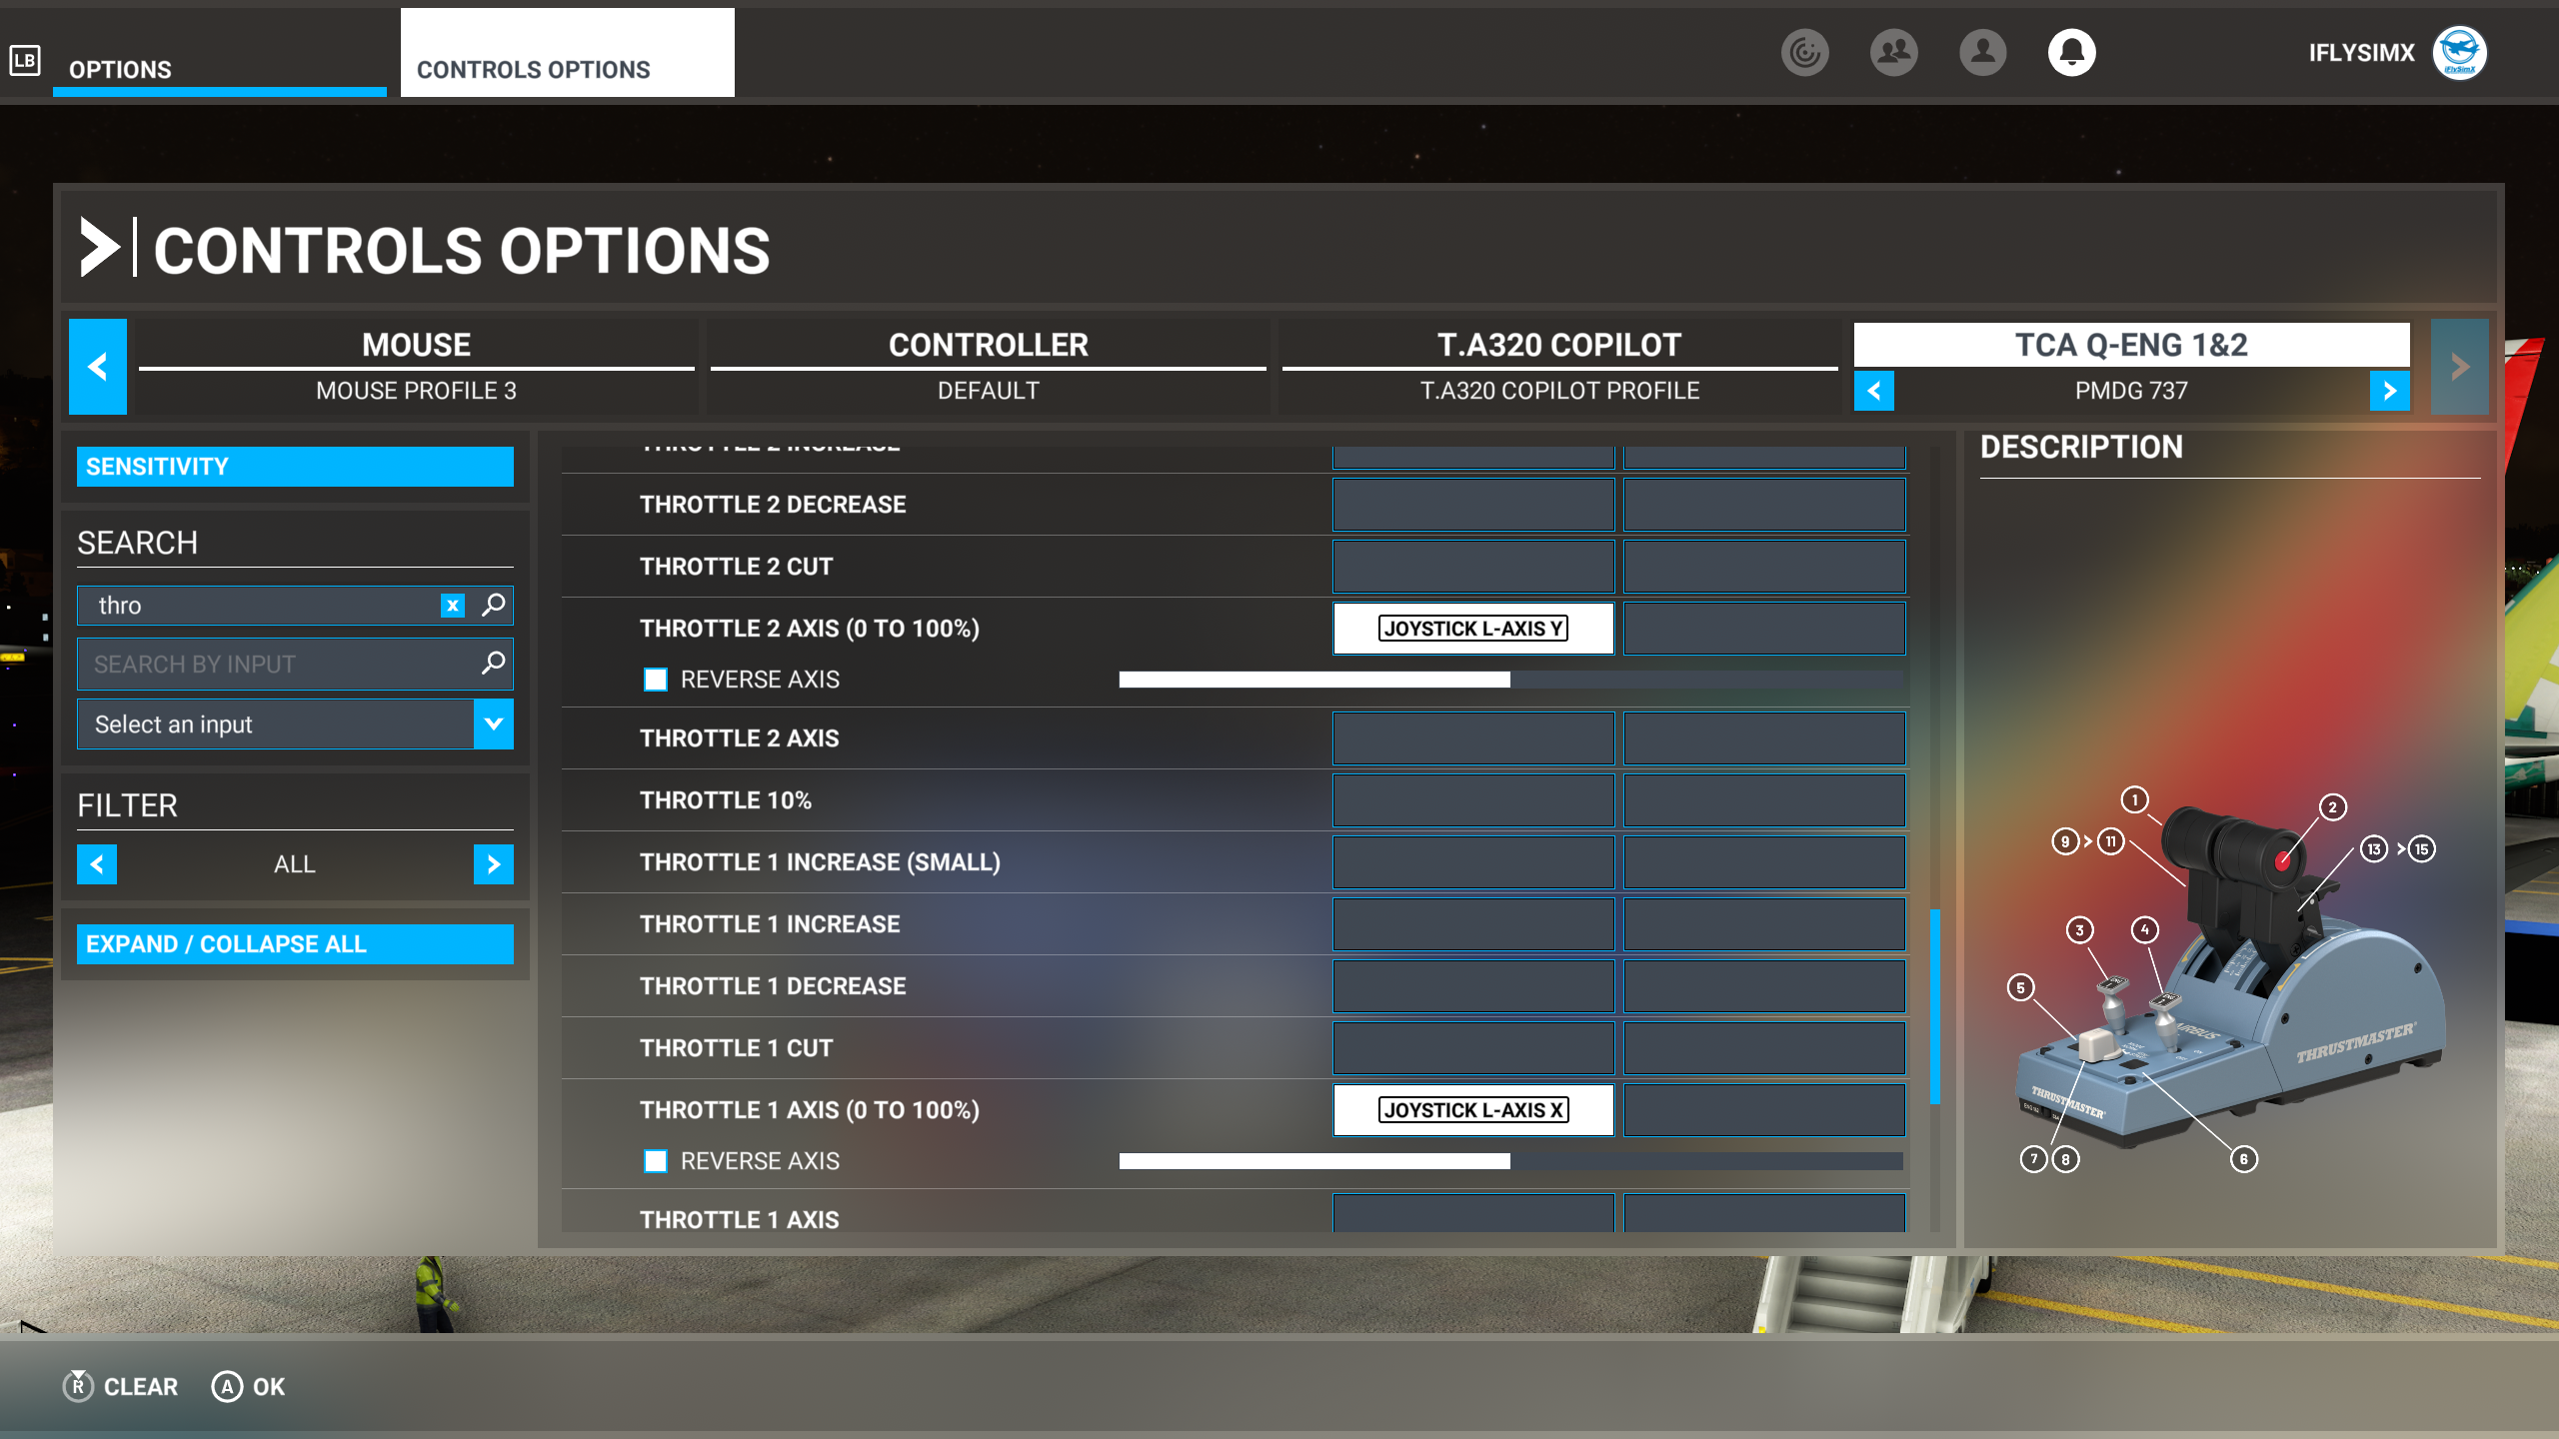Toggle Reverse Axis for Throttle 1 Axis
The image size is (2559, 1439).
pyautogui.click(x=656, y=1161)
